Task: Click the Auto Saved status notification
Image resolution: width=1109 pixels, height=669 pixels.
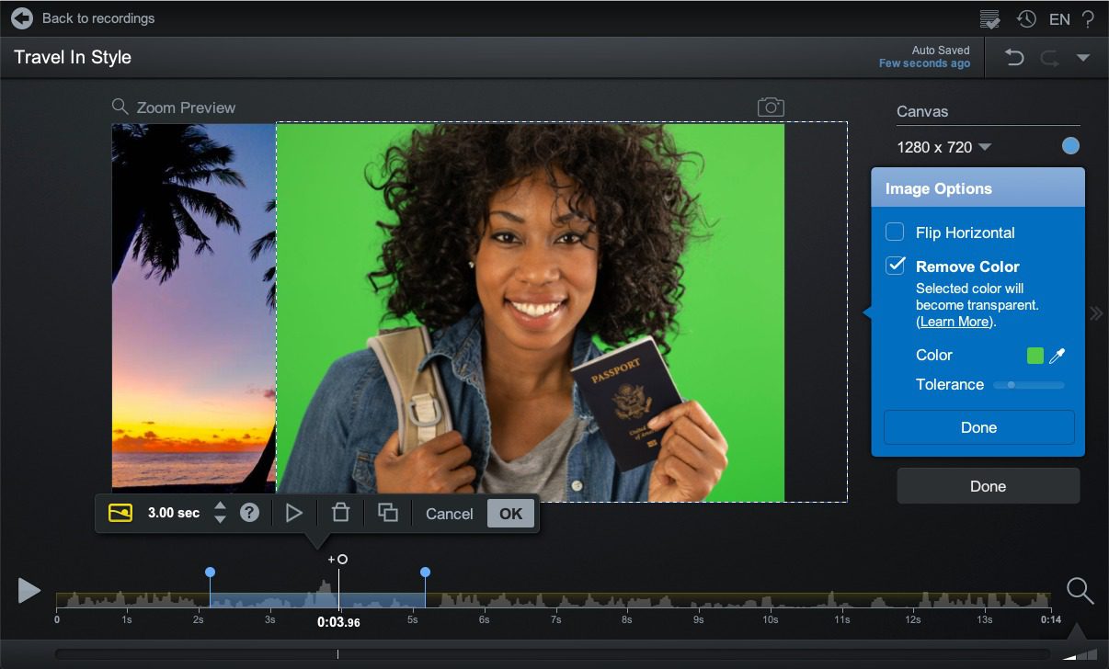Action: pos(924,56)
